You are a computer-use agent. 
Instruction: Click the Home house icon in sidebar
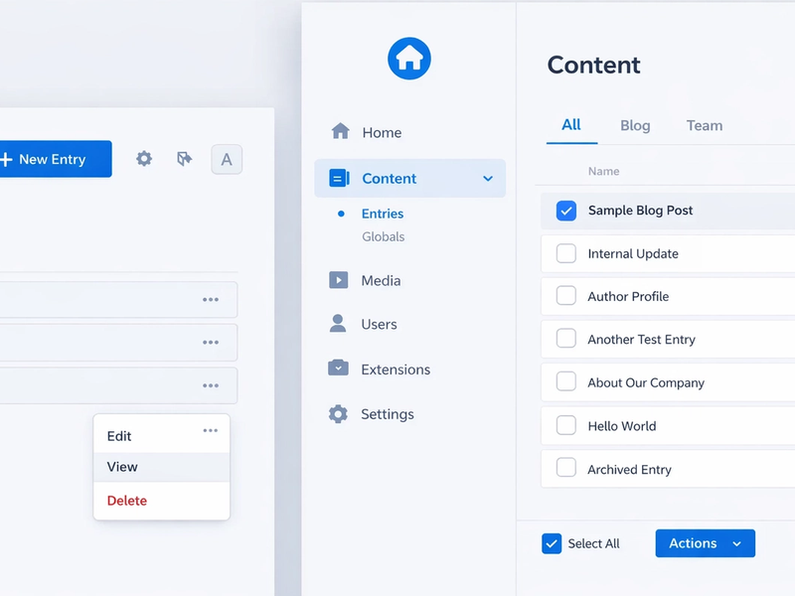[x=340, y=131]
